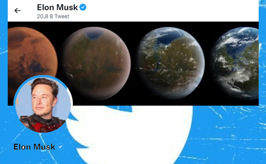This screenshot has width=266, height=164.
Task: Click the dark blue polar spot on second planet
Action: coord(95,35)
